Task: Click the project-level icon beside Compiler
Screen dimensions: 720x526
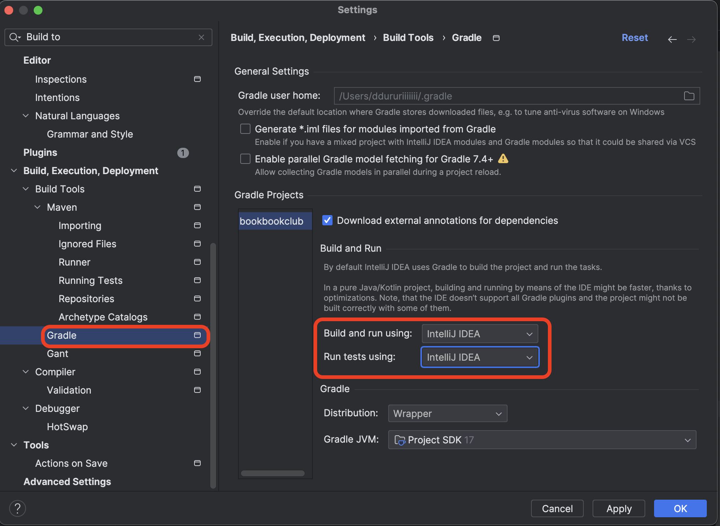Action: [197, 372]
